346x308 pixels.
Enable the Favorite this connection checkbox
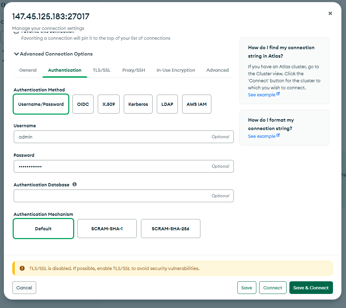[x=16, y=31]
